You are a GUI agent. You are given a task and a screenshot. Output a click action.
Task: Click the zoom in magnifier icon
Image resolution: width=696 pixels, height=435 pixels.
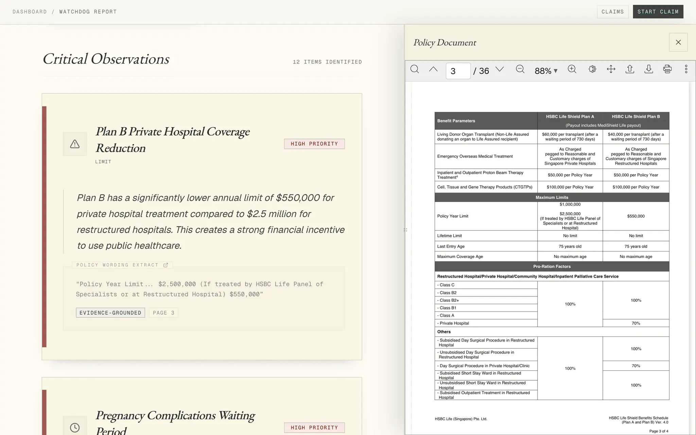click(572, 69)
